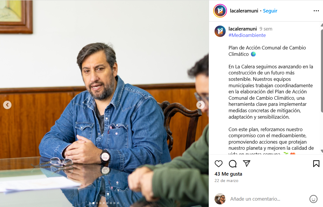Save the post with the bookmark icon
Image resolution: width=323 pixels, height=207 pixels.
coord(316,164)
